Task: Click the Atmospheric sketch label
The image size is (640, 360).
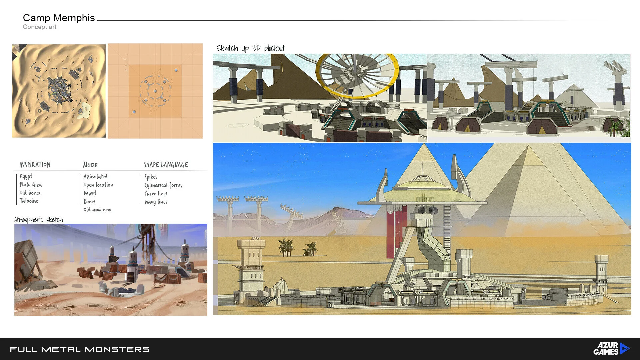Action: (38, 220)
